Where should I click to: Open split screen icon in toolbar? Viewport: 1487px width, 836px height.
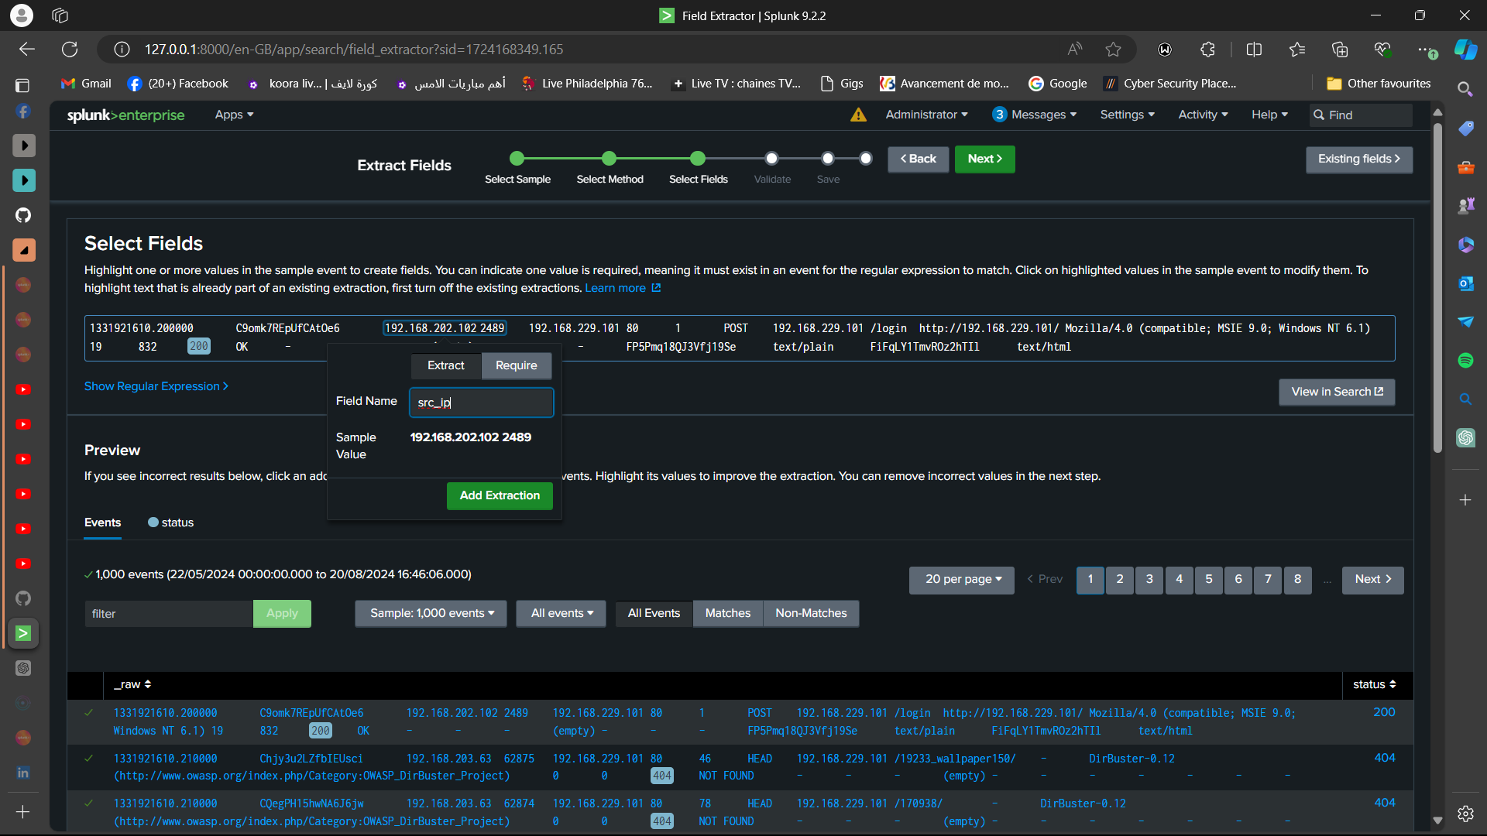click(x=1254, y=50)
